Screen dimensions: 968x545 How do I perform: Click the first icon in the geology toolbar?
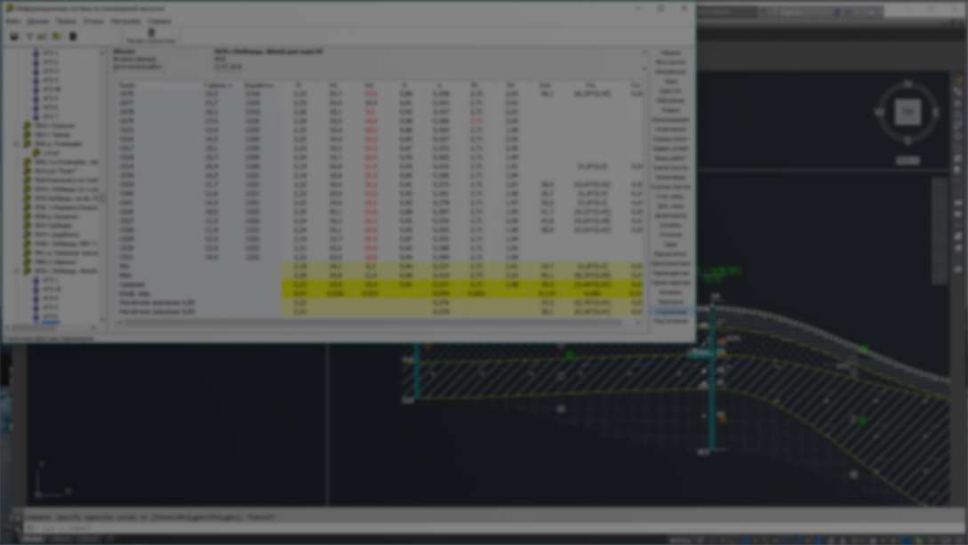point(13,36)
